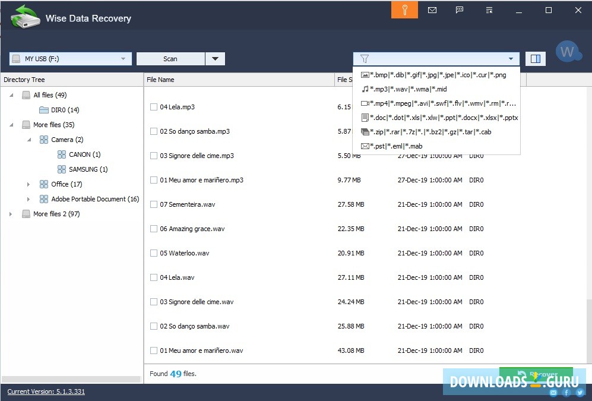Expand the Office tree item
The width and height of the screenshot is (592, 401).
tap(29, 184)
